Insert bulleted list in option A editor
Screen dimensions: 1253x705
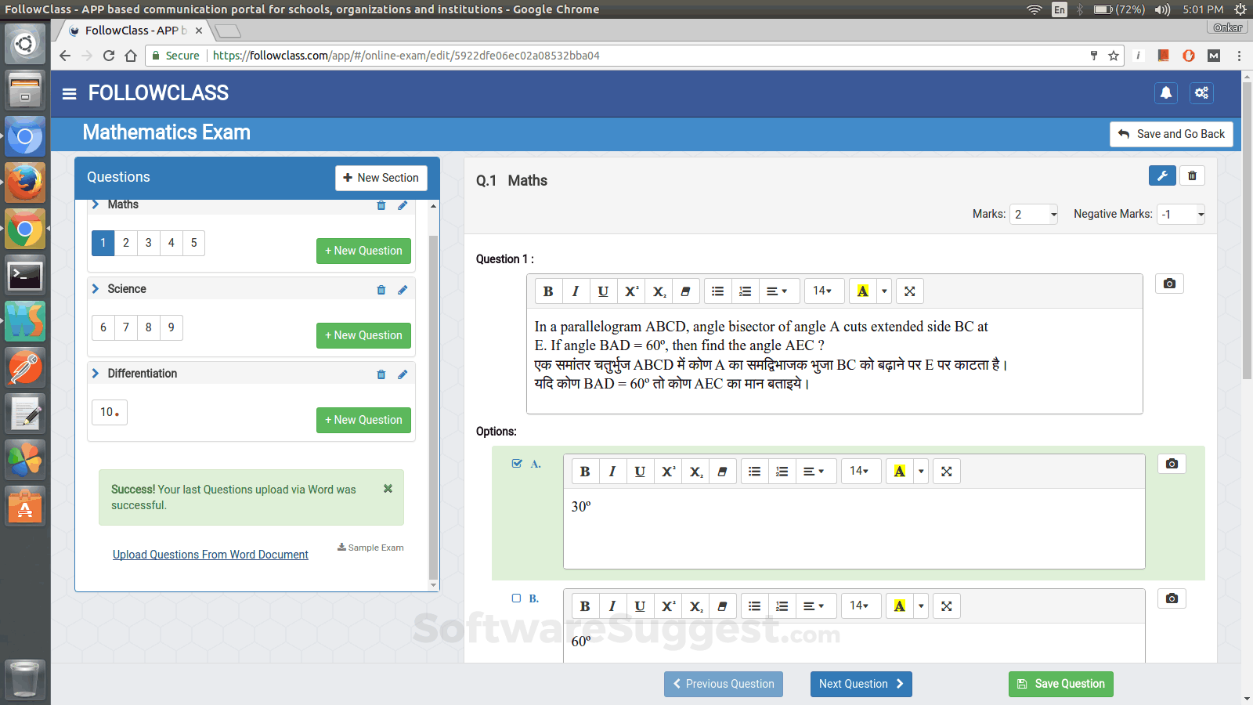tap(754, 471)
